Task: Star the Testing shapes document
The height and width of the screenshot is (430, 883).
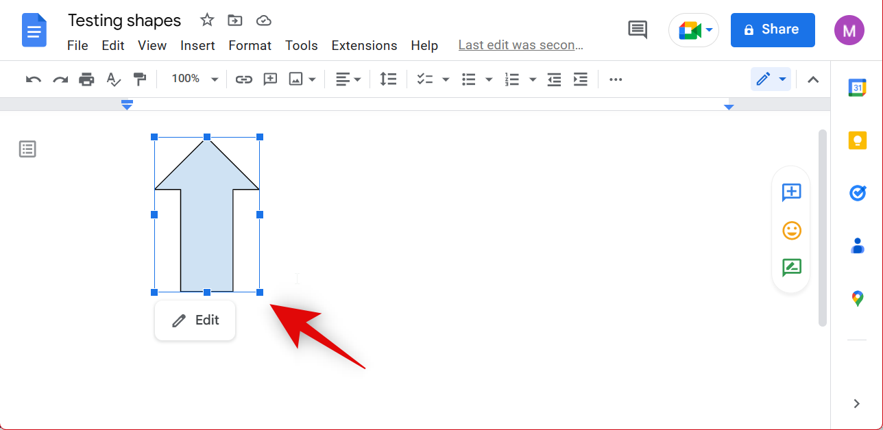Action: coord(207,21)
